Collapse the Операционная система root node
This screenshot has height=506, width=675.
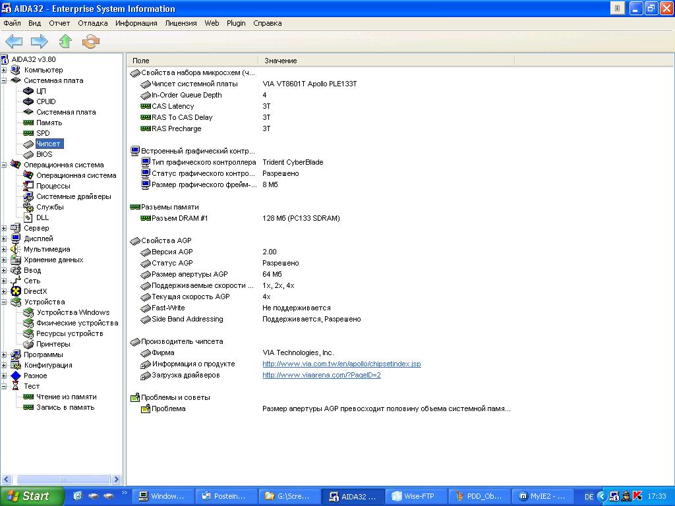[x=4, y=165]
